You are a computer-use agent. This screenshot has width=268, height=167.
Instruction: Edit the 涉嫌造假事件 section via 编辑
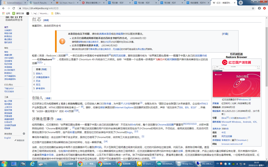[59, 119]
